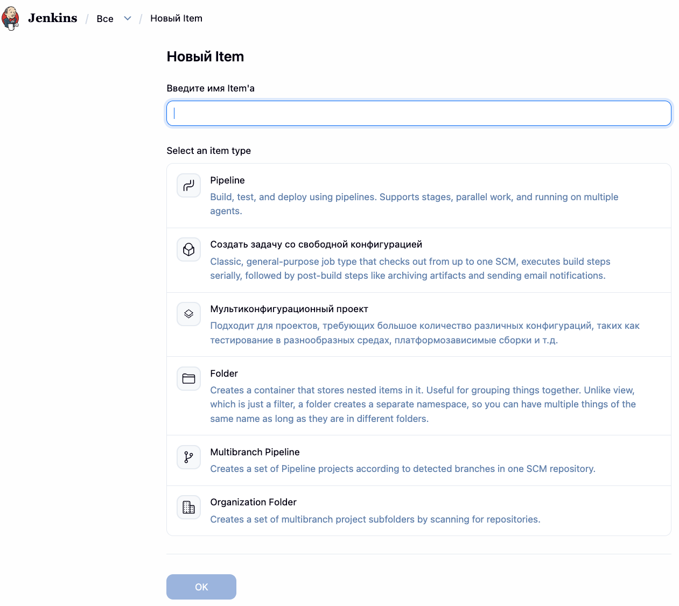Confirm with the OK button
679x606 pixels.
coord(201,587)
